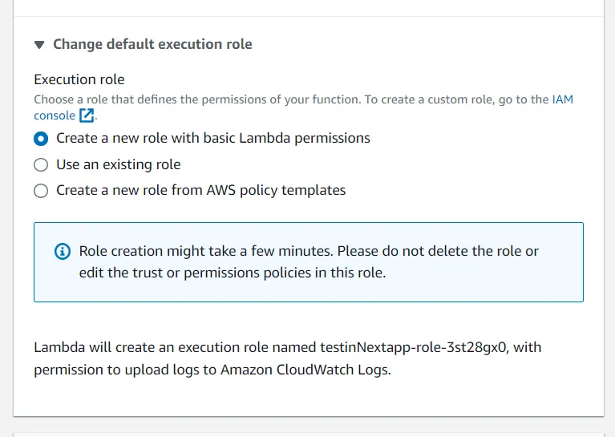This screenshot has height=437, width=615.
Task: Enable the AWS policy templates radio button
Action: pos(41,191)
